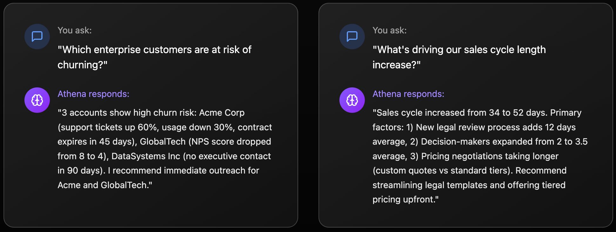The image size is (616, 232).
Task: Click "DataSystems Inc" in the churn response
Action: (146, 156)
